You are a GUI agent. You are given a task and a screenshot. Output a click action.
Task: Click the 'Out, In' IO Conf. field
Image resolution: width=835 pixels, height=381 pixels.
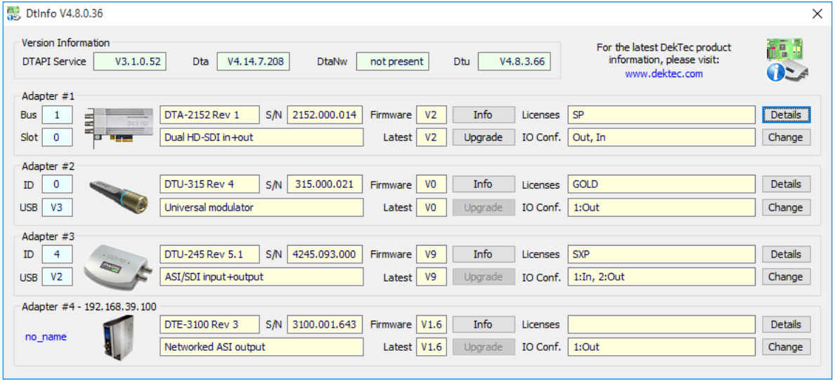coord(661,137)
